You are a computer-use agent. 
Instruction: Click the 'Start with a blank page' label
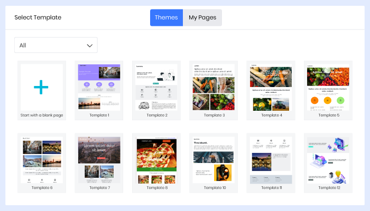tap(42, 115)
